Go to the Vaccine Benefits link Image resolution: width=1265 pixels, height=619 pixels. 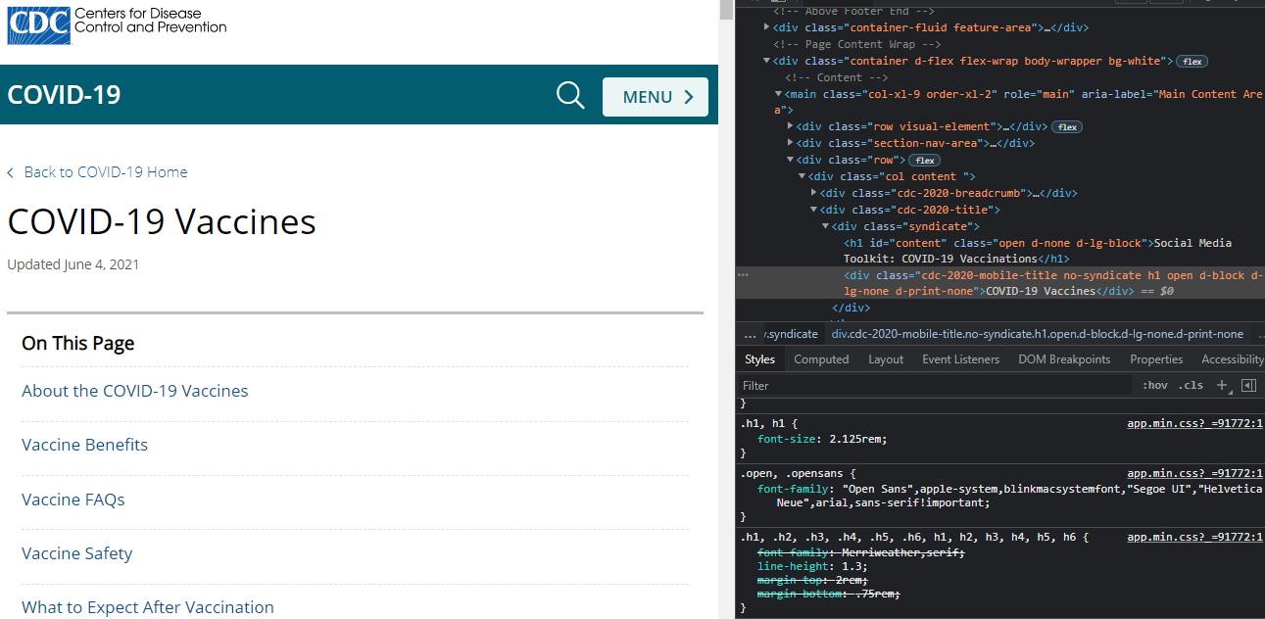84,445
